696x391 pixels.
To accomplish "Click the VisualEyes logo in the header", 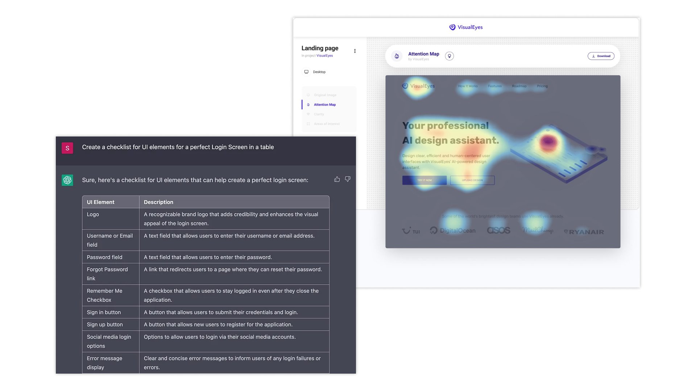I will click(x=466, y=27).
